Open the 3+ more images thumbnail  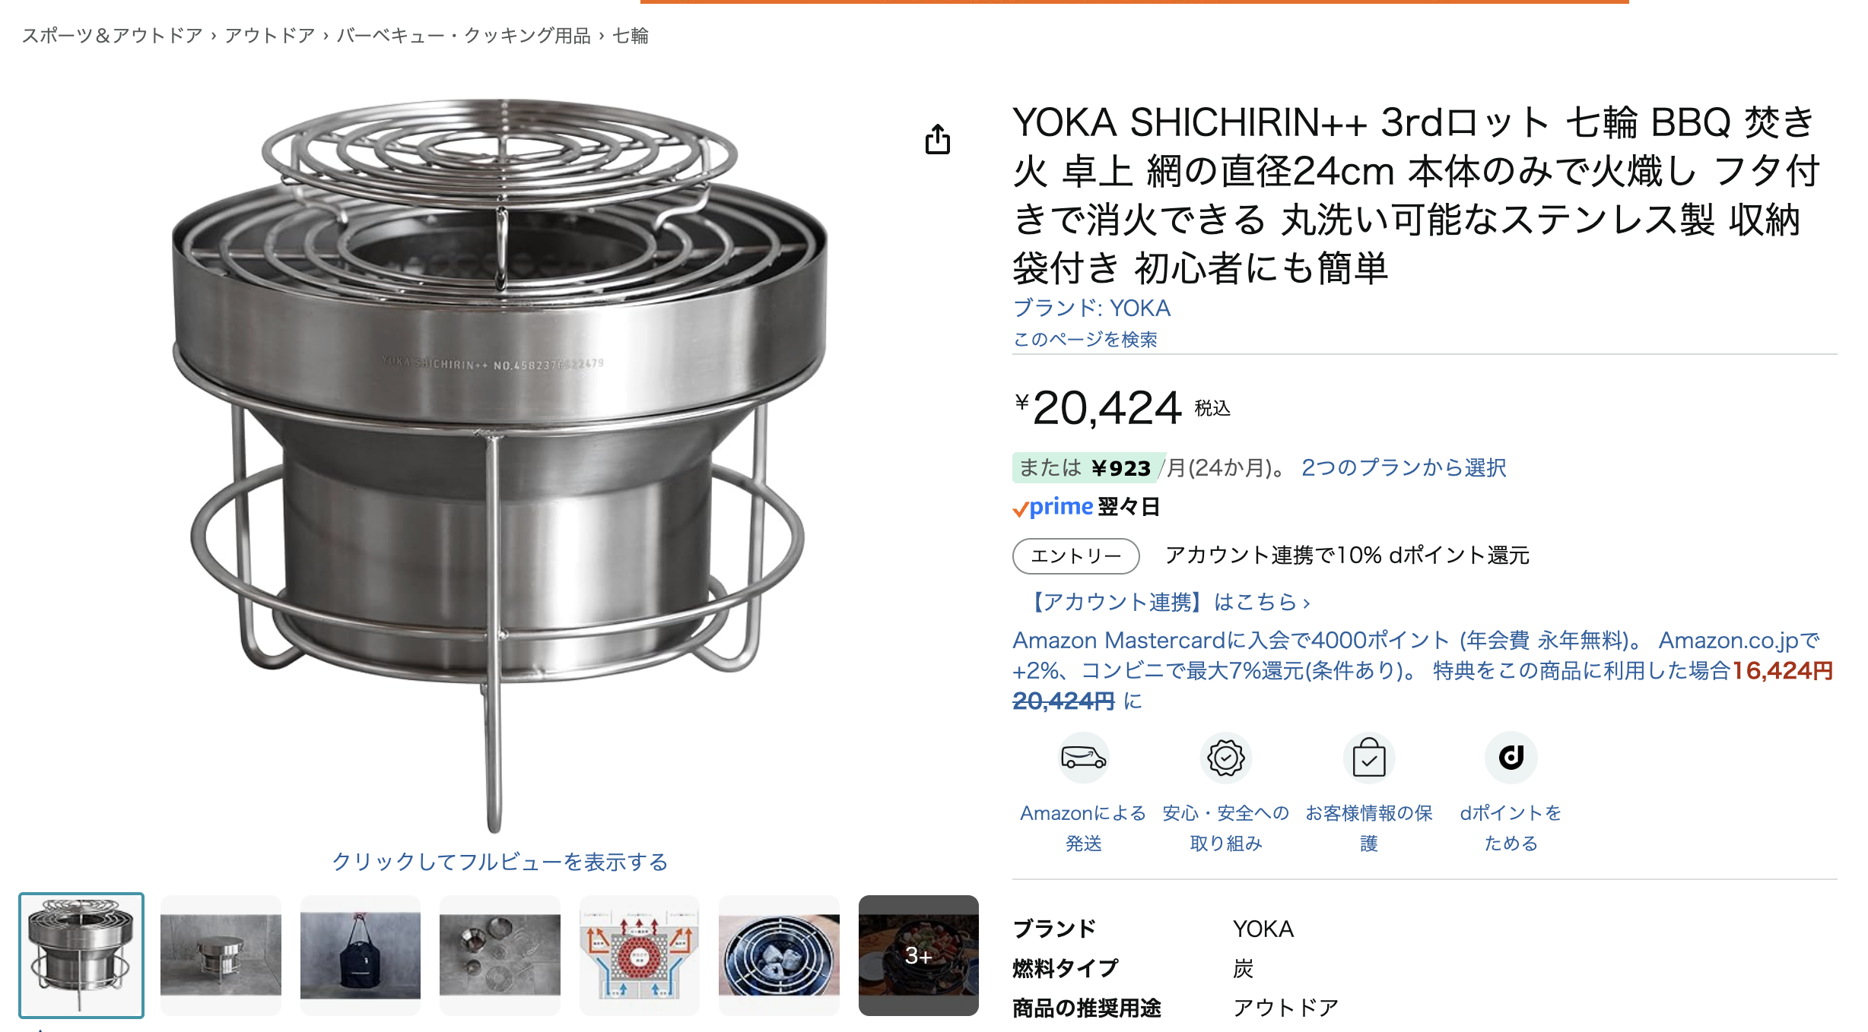click(919, 955)
